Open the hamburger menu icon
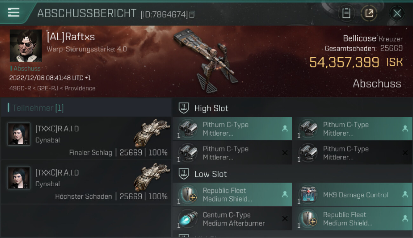 pyautogui.click(x=14, y=12)
